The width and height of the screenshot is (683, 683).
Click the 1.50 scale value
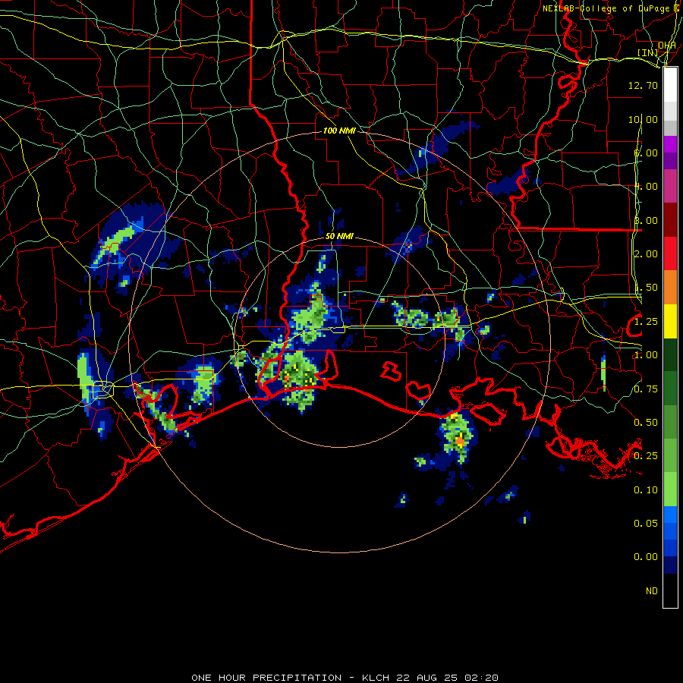pyautogui.click(x=646, y=288)
